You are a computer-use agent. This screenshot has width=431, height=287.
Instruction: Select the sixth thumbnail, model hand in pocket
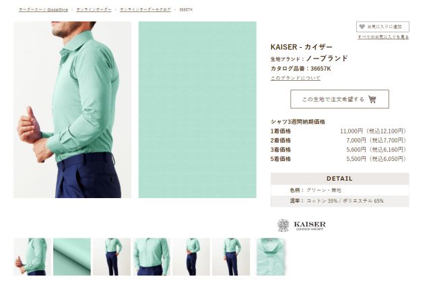click(231, 257)
